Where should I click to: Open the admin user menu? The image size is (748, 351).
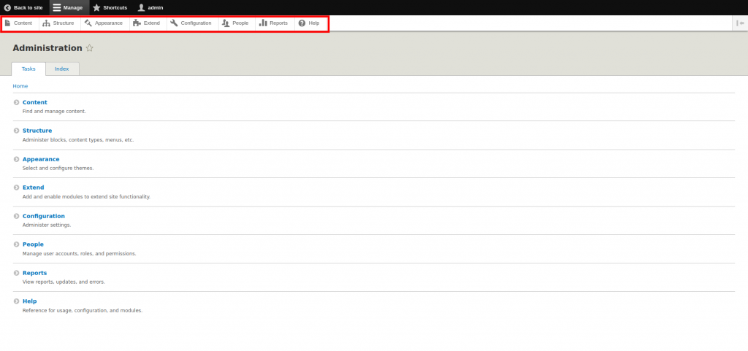click(150, 7)
